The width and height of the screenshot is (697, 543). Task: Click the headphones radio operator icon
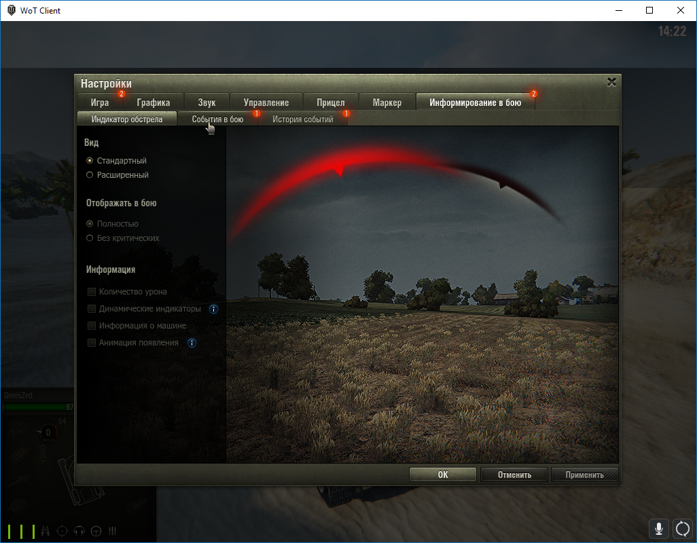(x=79, y=531)
